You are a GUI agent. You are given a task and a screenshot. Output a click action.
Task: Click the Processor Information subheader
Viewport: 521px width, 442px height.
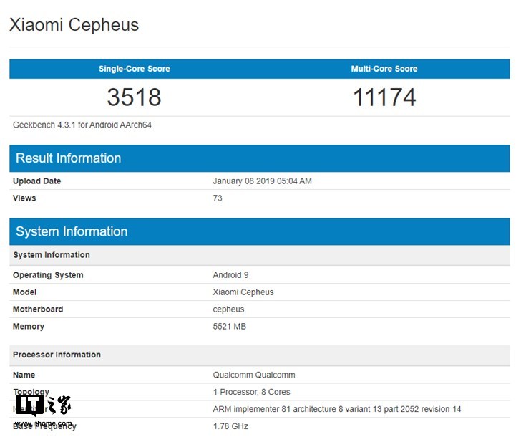(57, 355)
